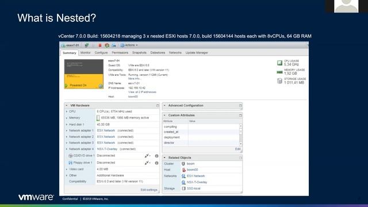Click the CD/DVD drive connect plug icon
The height and width of the screenshot is (207, 368).
click(147, 156)
